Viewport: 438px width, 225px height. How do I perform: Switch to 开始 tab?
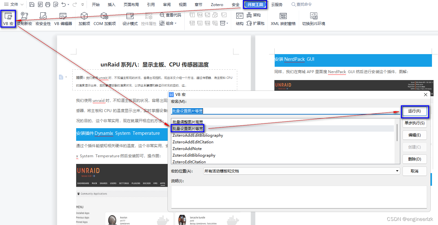tap(95, 4)
